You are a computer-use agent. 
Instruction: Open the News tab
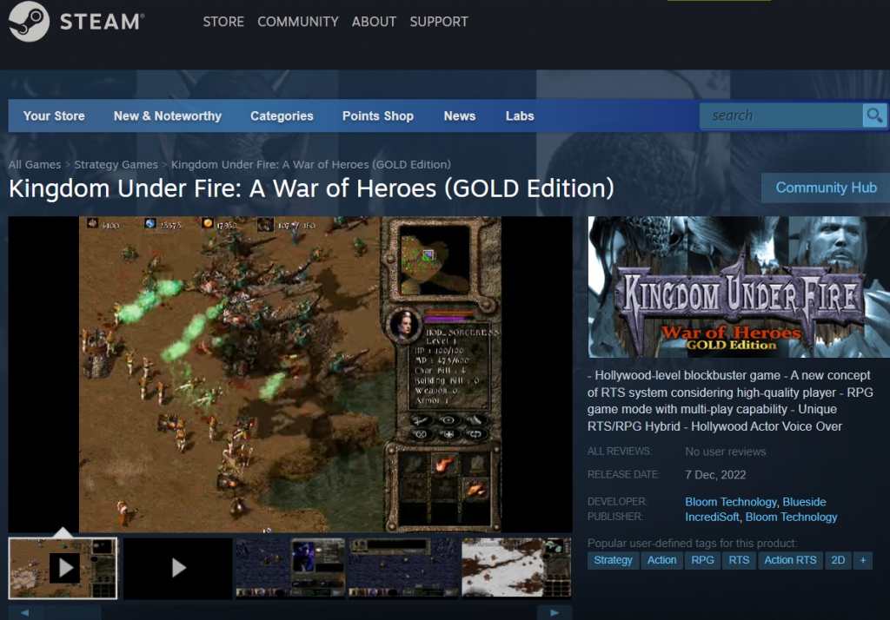pos(460,115)
